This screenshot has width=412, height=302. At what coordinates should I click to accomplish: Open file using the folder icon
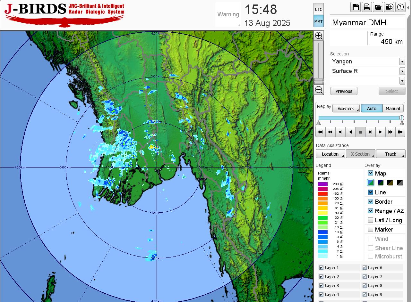[378, 7]
